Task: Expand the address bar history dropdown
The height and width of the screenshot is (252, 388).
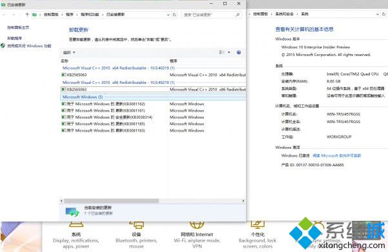Action: tap(168, 15)
